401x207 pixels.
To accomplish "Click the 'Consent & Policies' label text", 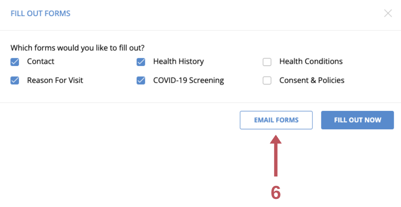I will [312, 80].
